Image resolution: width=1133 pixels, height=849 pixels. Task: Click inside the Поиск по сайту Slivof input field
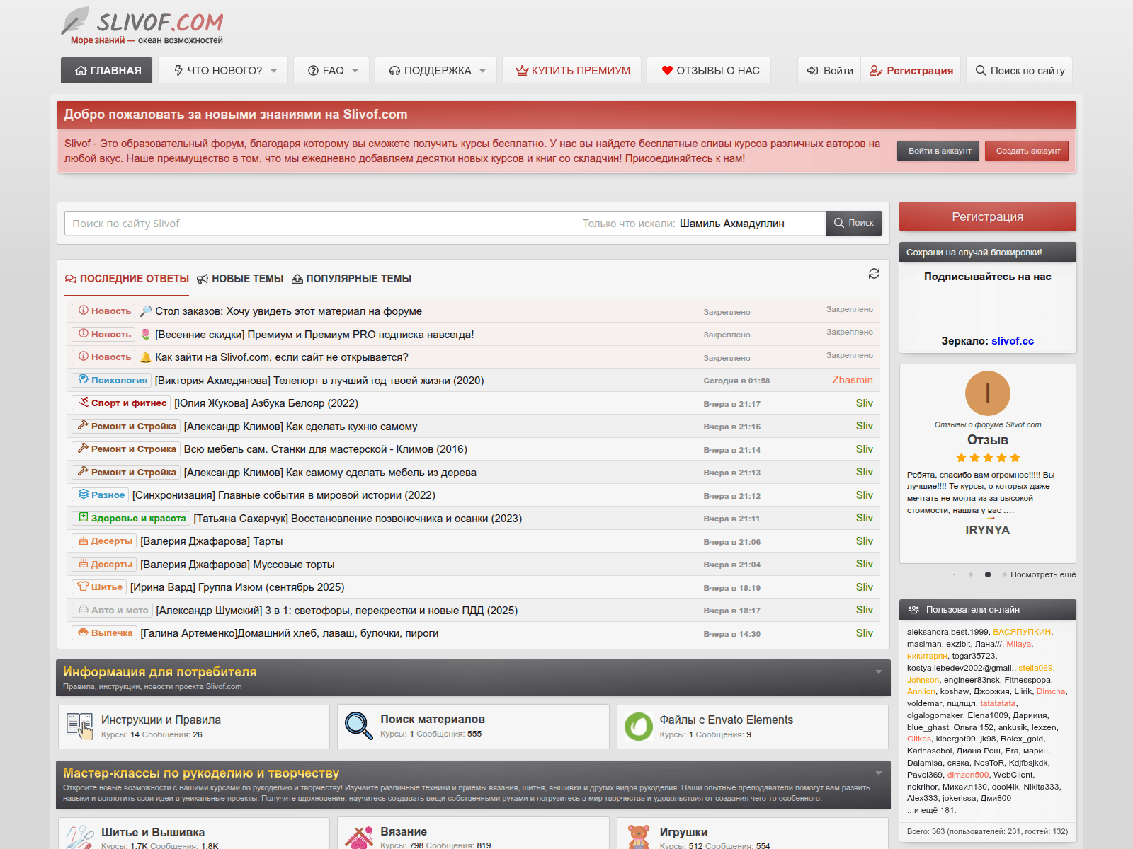[x=283, y=223]
